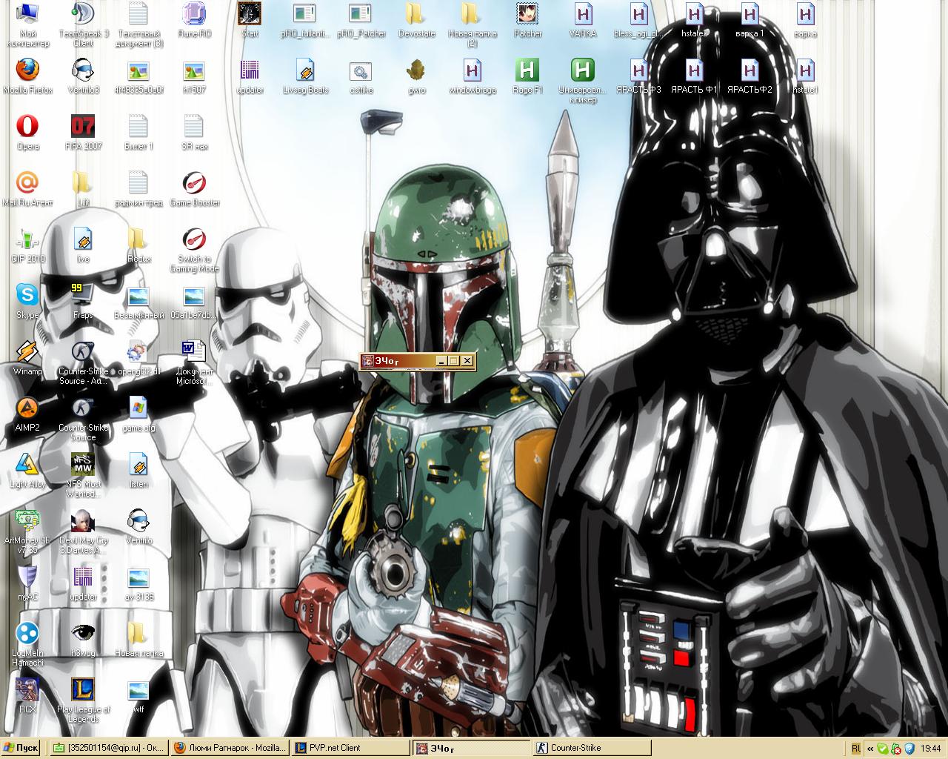This screenshot has height=759, width=948.
Task: Open LogMeIn Hamachi shortcut
Action: coord(27,644)
